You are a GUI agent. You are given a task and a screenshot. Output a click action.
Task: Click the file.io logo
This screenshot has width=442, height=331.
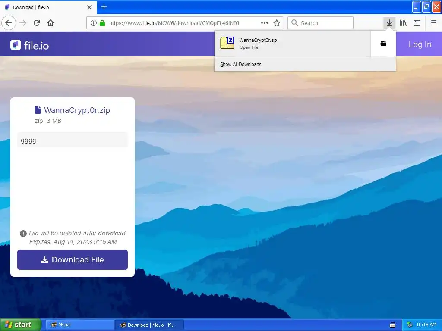(30, 45)
